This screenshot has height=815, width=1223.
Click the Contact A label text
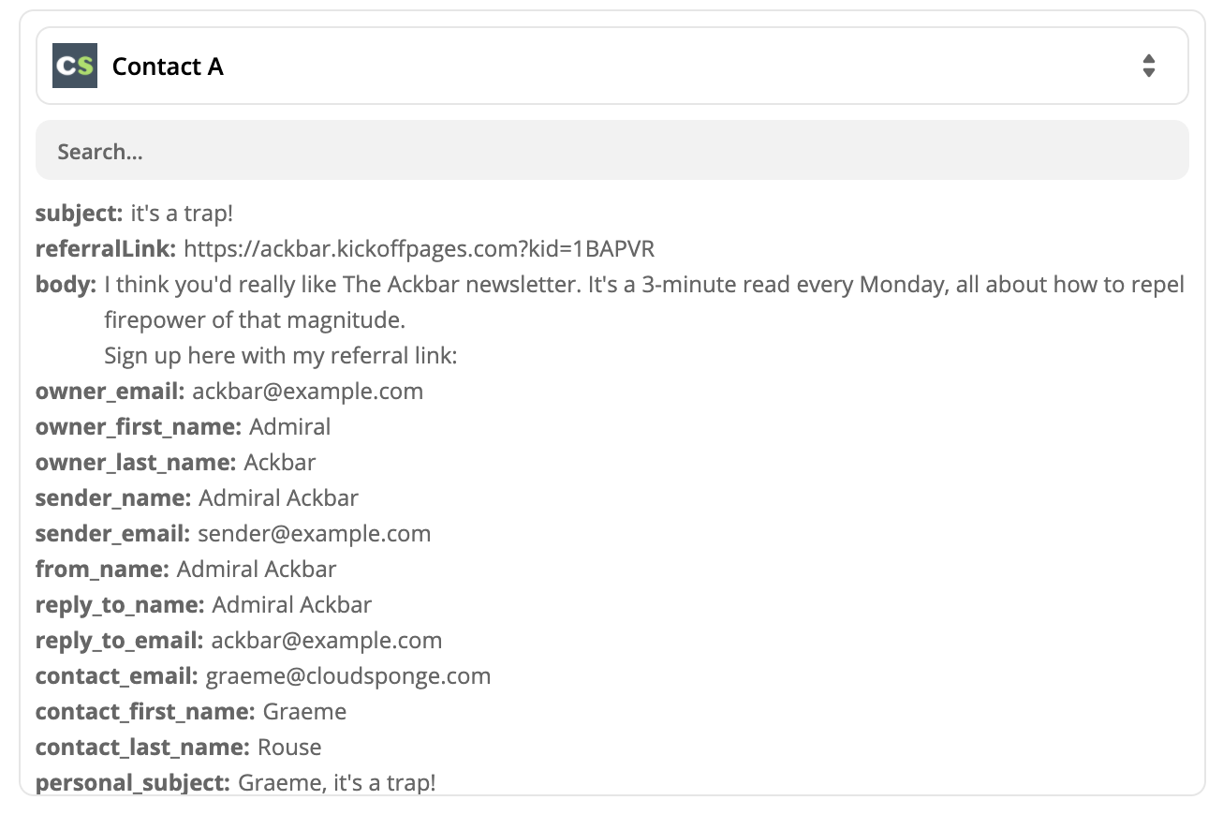click(168, 67)
